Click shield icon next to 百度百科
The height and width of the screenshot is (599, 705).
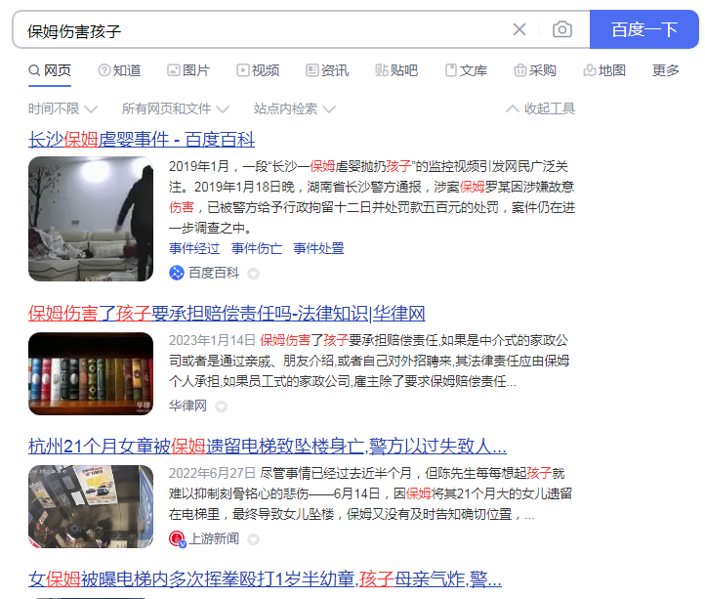tap(253, 274)
